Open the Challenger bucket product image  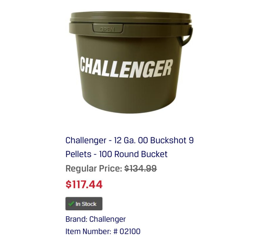click(x=131, y=62)
